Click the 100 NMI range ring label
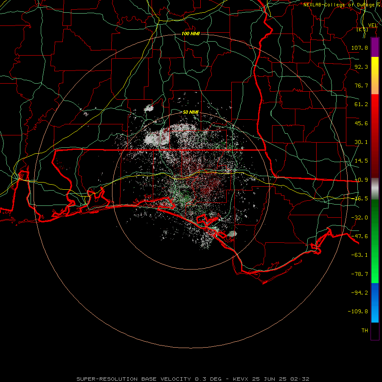 (191, 34)
